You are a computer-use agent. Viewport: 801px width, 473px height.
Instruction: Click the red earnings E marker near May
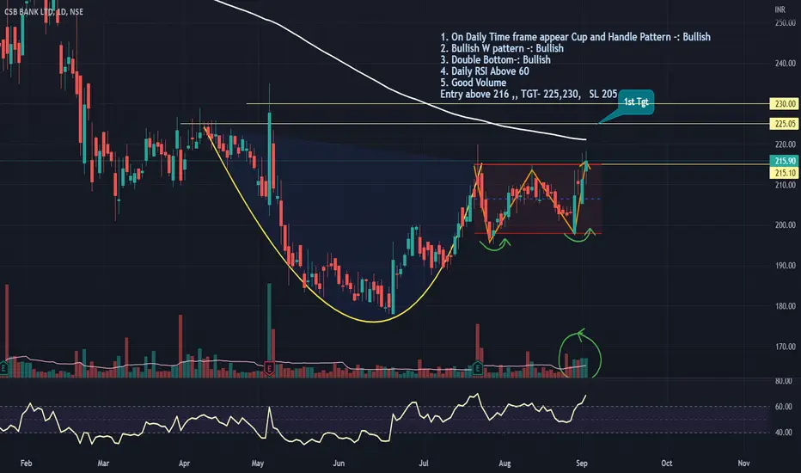(269, 367)
